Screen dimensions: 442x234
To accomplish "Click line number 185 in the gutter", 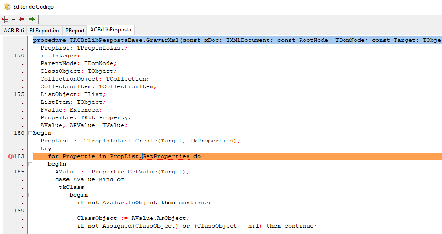I will 19,172.
